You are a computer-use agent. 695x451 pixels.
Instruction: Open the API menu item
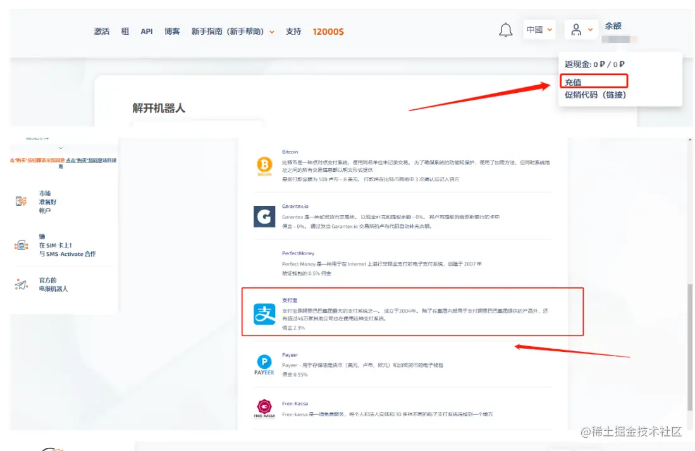coord(146,32)
